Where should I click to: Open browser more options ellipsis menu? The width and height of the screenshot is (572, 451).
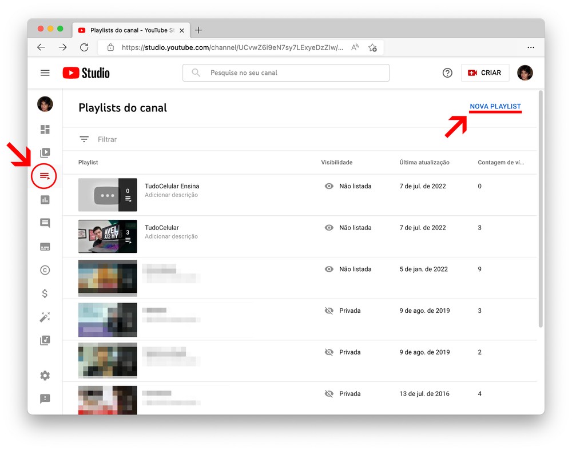[x=531, y=47]
